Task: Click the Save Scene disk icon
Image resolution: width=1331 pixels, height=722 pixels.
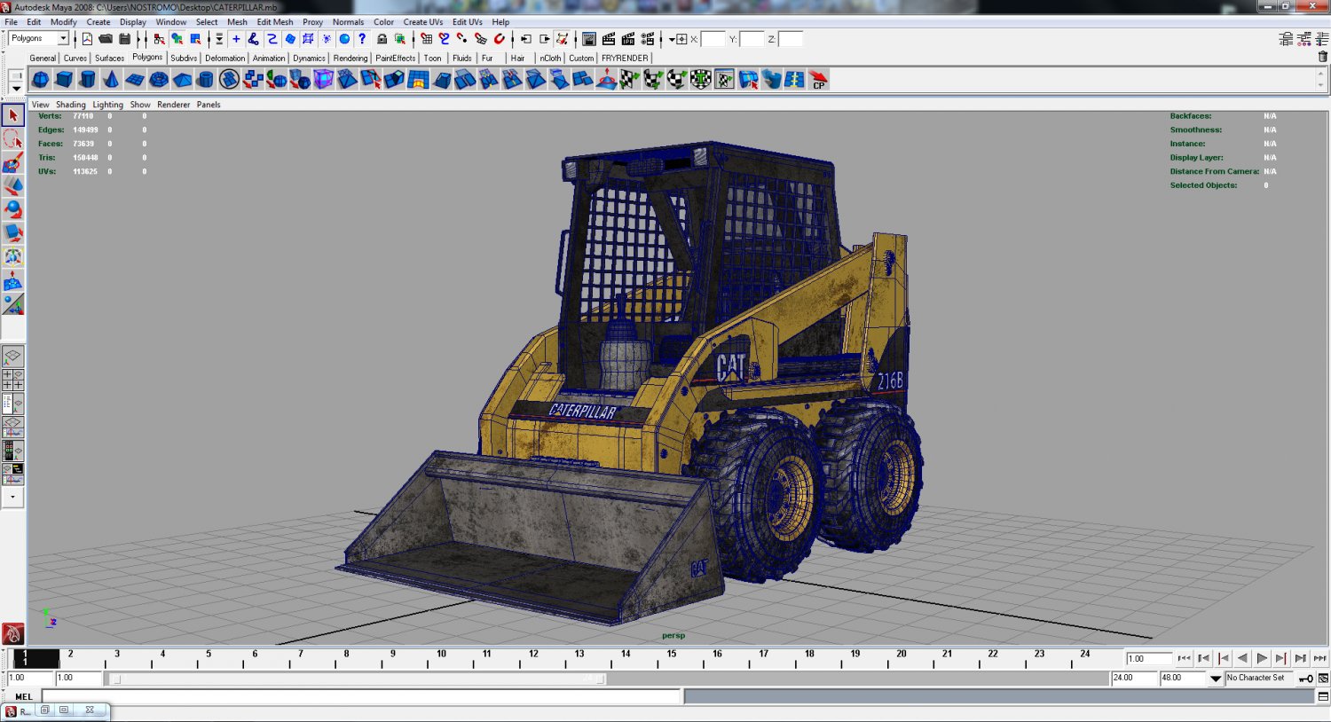Action: pyautogui.click(x=125, y=39)
